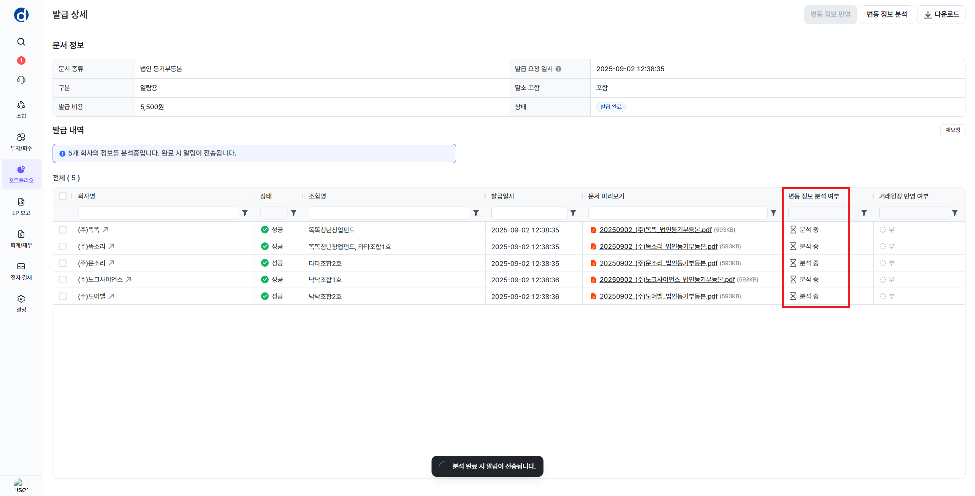The width and height of the screenshot is (975, 496).
Task: Click external link arrow next to (주)노크사이언스
Action: pyautogui.click(x=129, y=280)
